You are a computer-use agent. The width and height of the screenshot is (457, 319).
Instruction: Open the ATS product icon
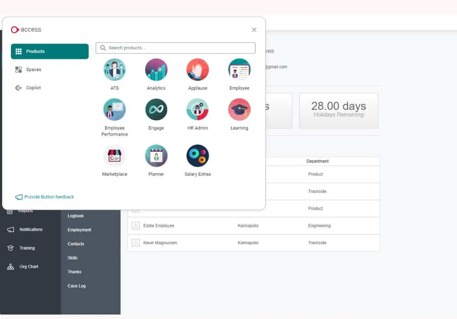115,70
